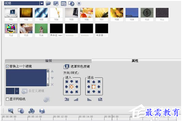Set 退出 direction to bottom
Image resolution: width=182 pixels, height=122 pixels.
(94, 92)
